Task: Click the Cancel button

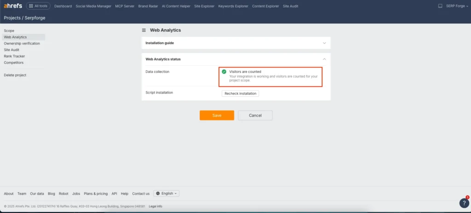Action: click(x=255, y=115)
